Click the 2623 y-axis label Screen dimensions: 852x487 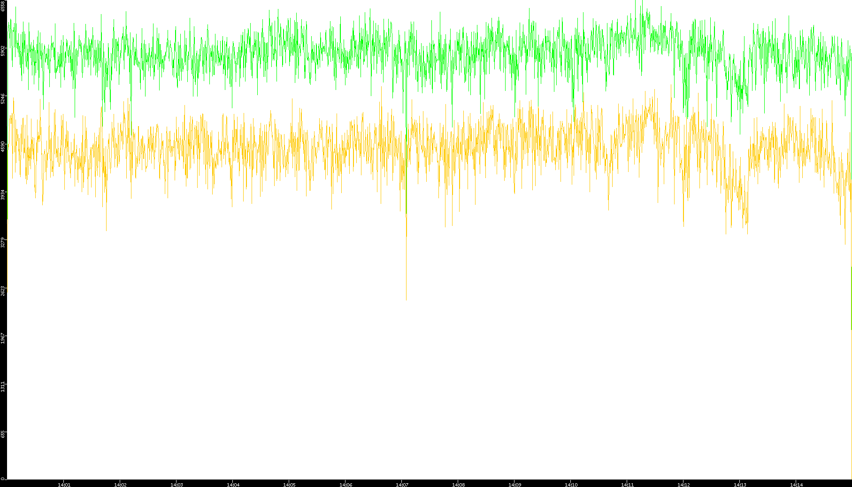coord(3,291)
